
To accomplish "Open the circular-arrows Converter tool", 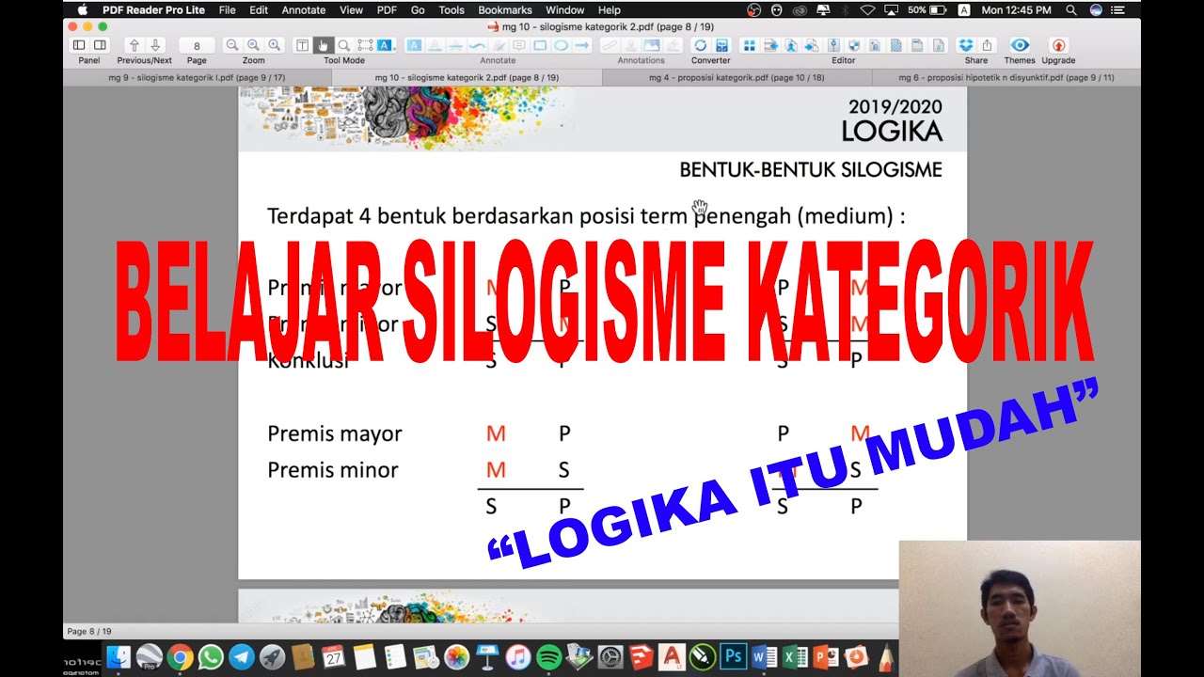I will point(700,45).
